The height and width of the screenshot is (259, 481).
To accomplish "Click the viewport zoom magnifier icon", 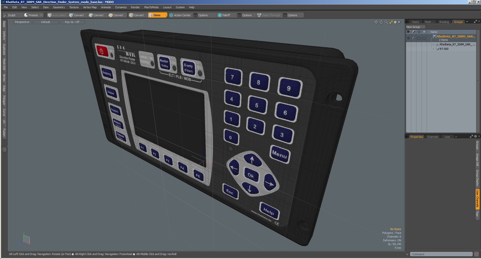I will [386, 22].
